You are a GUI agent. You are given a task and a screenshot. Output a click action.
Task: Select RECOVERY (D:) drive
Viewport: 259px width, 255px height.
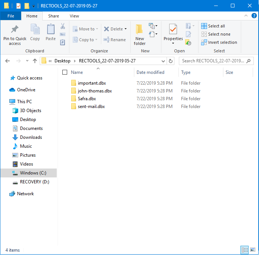pyautogui.click(x=35, y=182)
